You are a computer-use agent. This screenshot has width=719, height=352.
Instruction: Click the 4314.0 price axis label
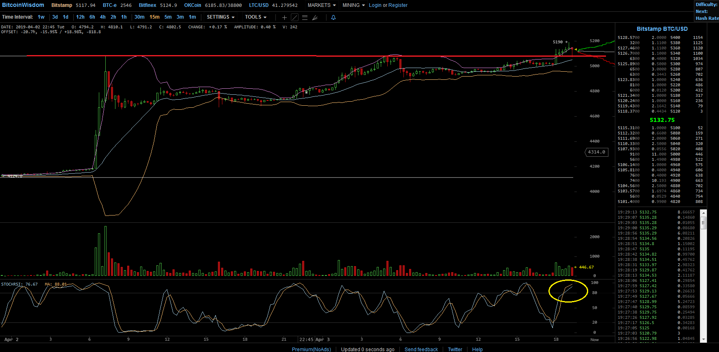pos(596,152)
